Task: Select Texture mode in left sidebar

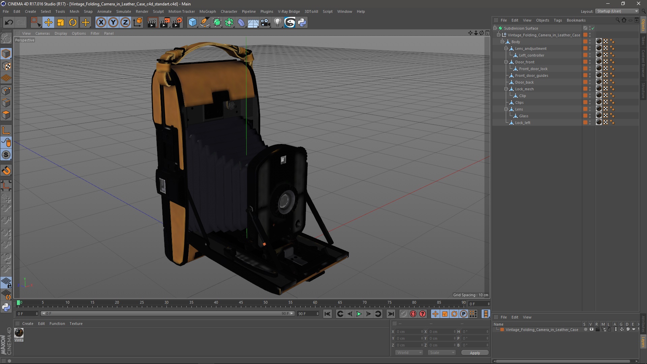Action: coord(6,66)
